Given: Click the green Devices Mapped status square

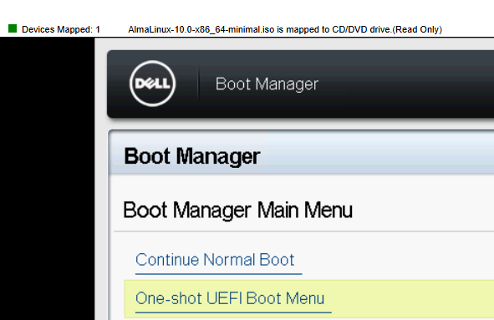Looking at the screenshot, I should click(x=13, y=28).
